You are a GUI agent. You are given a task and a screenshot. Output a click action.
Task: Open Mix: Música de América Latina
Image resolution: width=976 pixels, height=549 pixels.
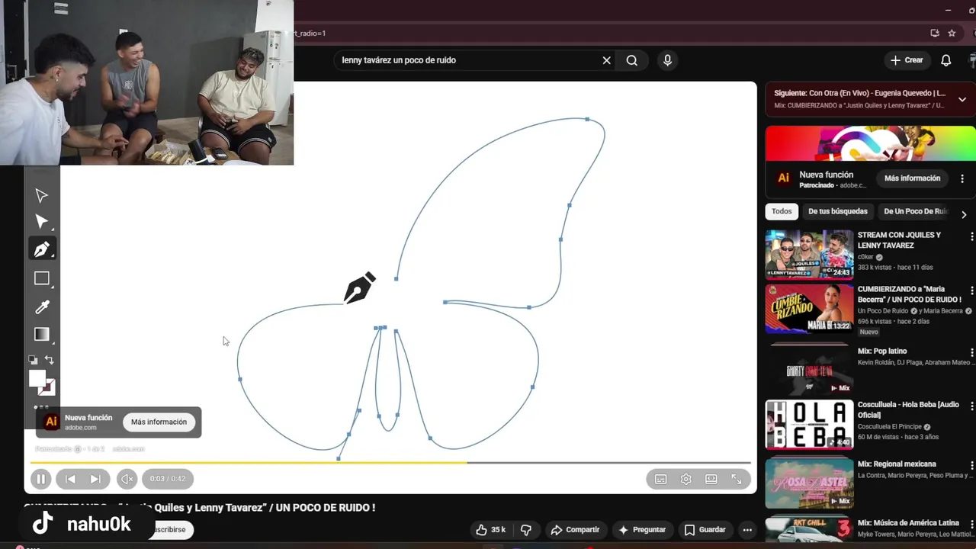908,523
